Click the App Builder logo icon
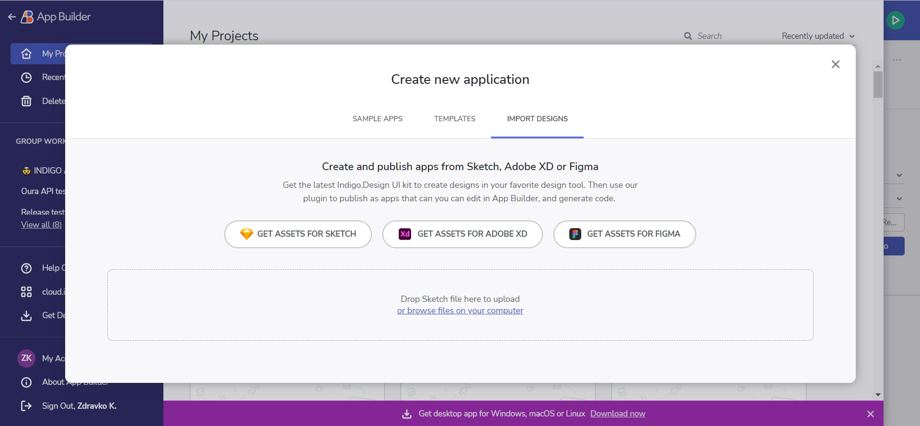 [27, 17]
